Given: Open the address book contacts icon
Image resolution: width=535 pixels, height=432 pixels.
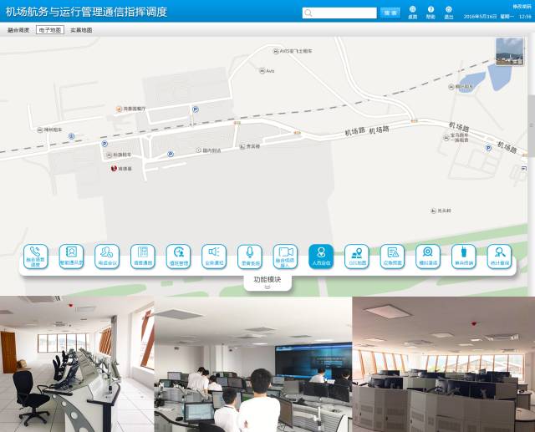Looking at the screenshot, I should click(x=72, y=255).
